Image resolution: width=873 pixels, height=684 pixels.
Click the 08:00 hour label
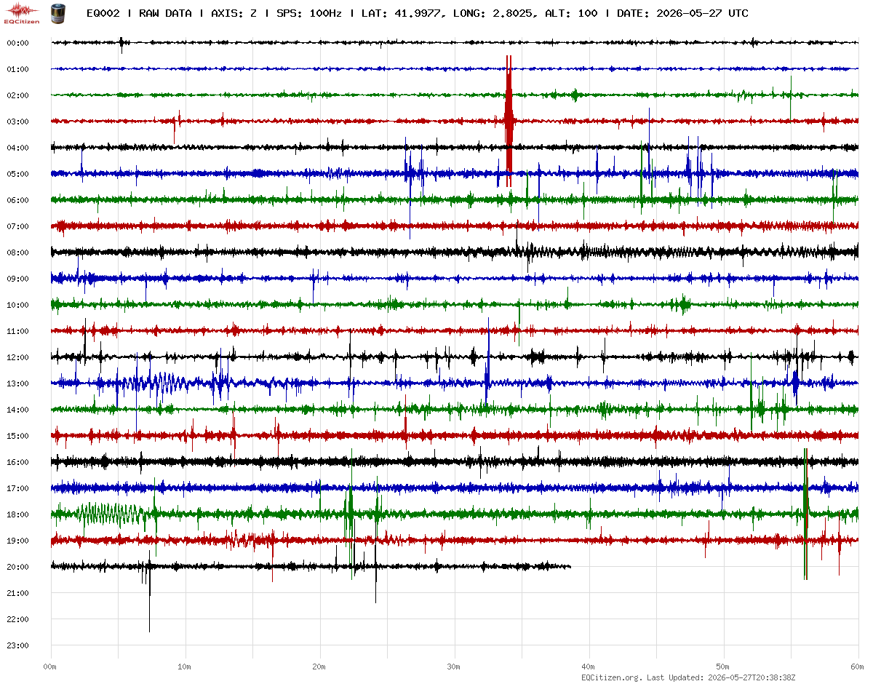17,252
